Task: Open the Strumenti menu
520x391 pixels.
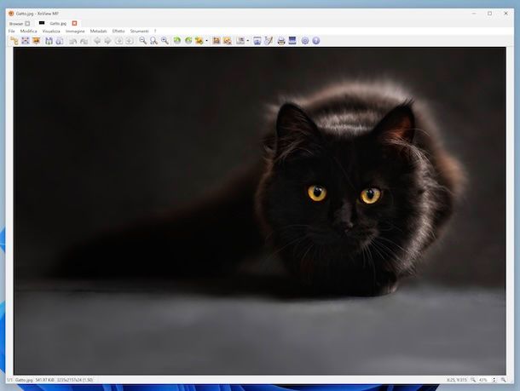Action: click(x=139, y=32)
